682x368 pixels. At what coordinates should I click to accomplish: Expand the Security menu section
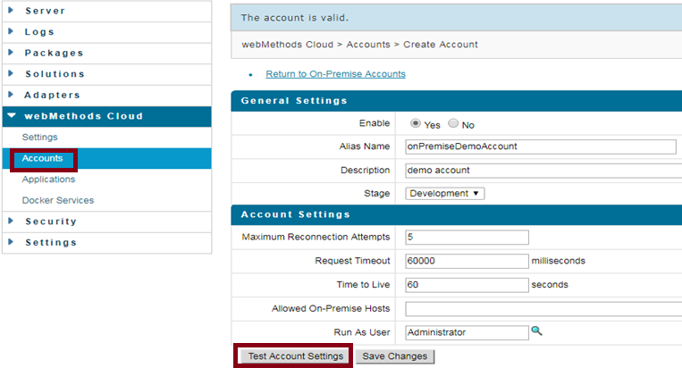(107, 222)
